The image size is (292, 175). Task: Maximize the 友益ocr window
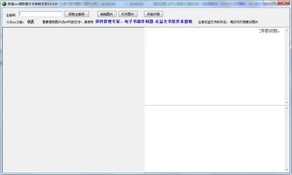[x=274, y=3]
